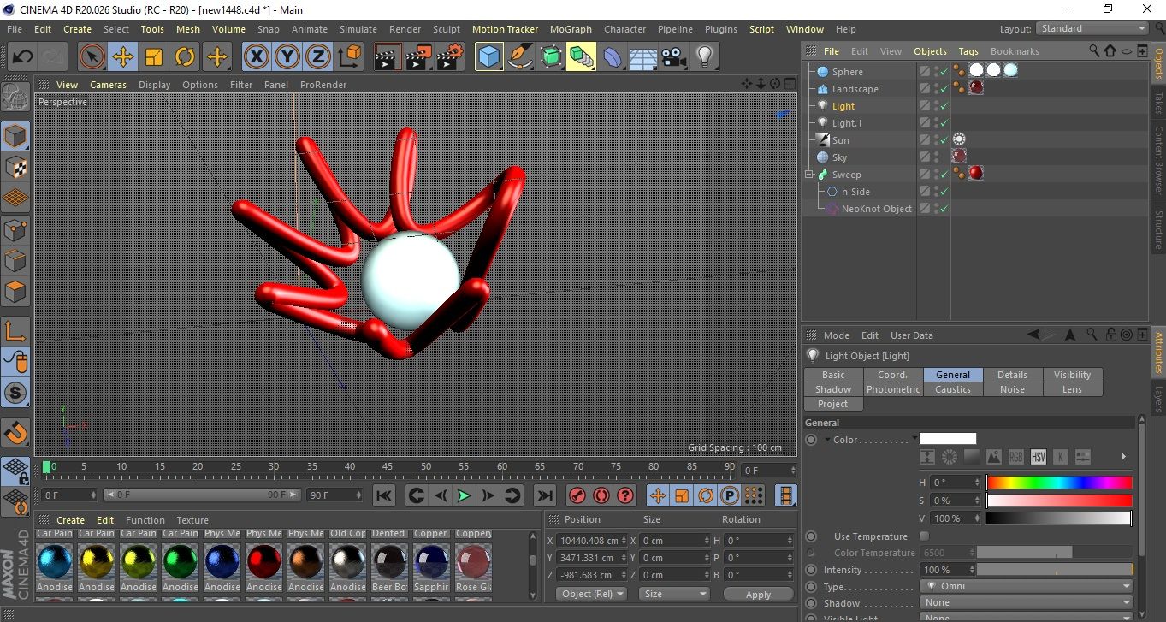The width and height of the screenshot is (1166, 622).
Task: Switch to the Shadow tab in attributes
Action: tap(832, 389)
